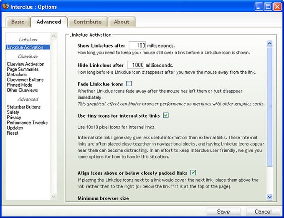Click sidebar list scroll up arrow
Viewport: 284px width, 218px height.
pyautogui.click(x=53, y=36)
